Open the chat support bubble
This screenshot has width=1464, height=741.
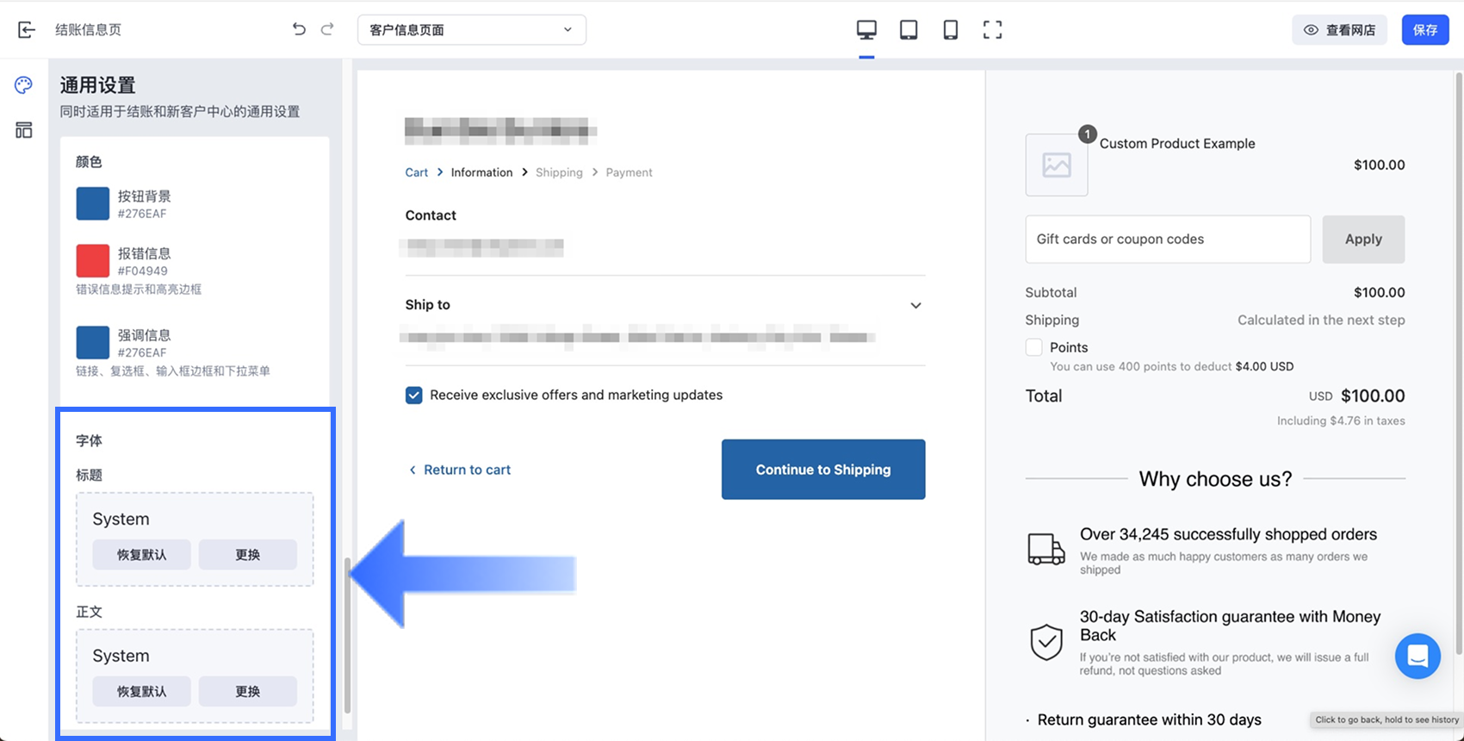pos(1417,656)
